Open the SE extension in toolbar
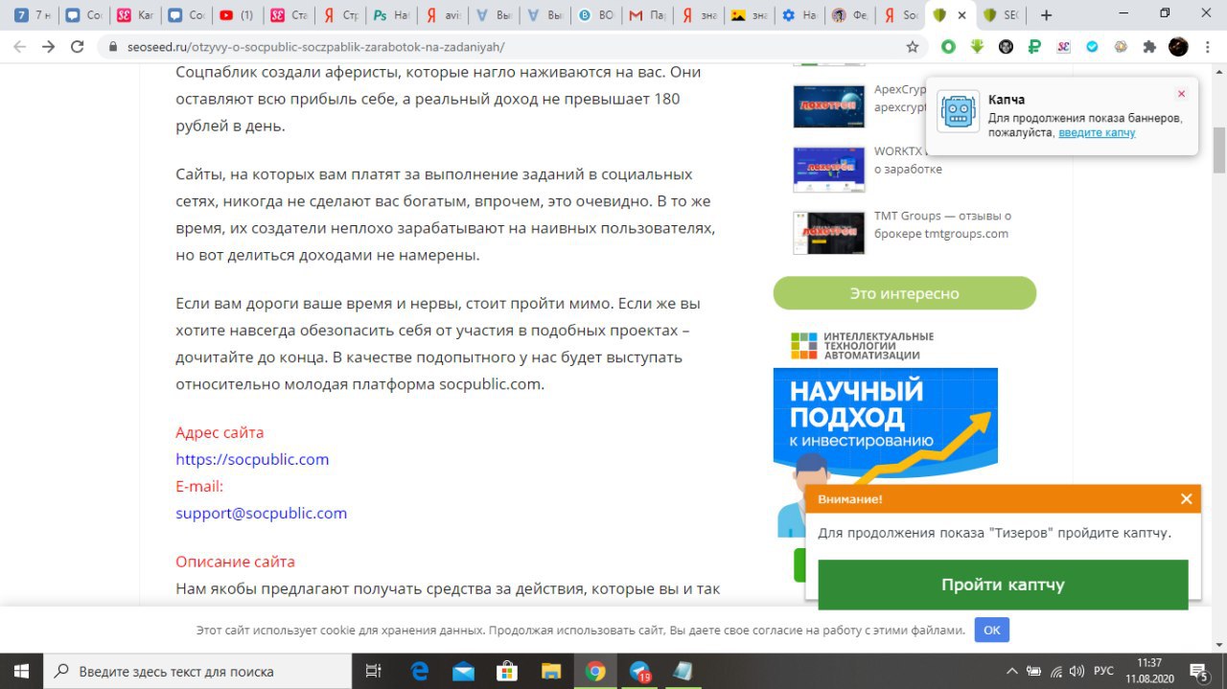The width and height of the screenshot is (1227, 689). click(x=1063, y=46)
